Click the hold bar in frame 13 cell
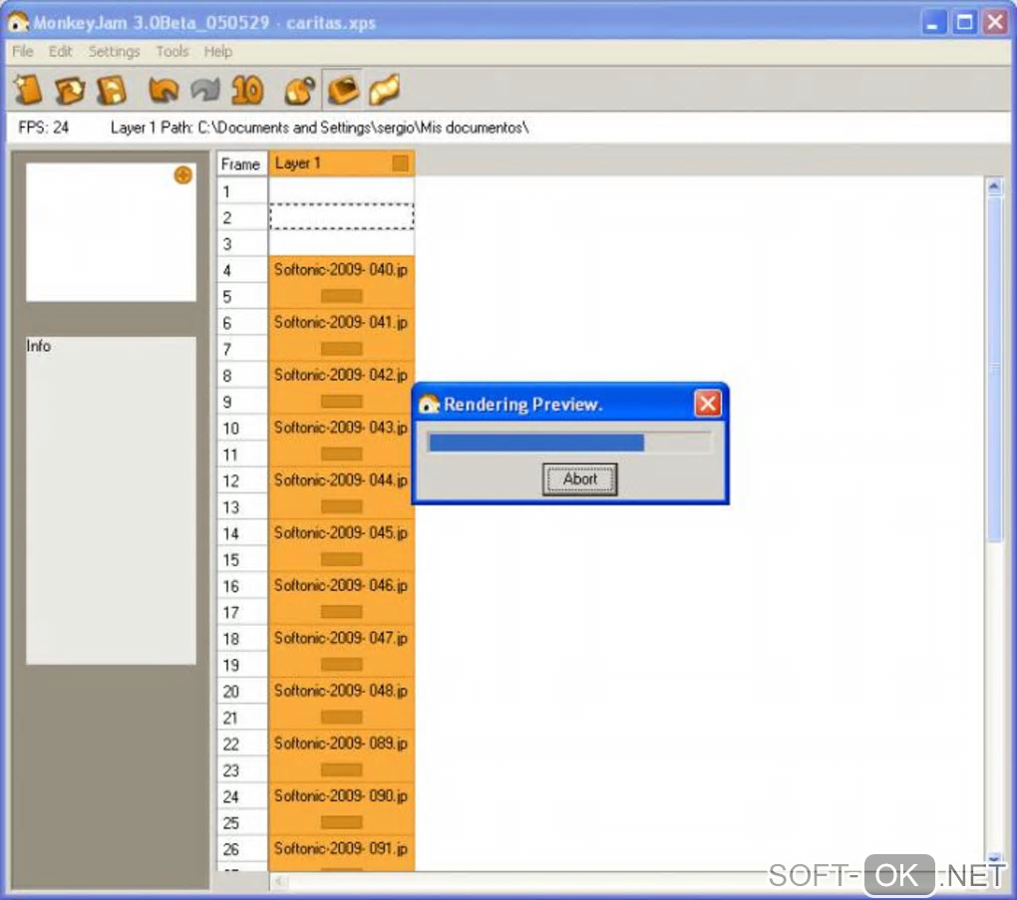This screenshot has height=900, width=1017. coord(342,507)
